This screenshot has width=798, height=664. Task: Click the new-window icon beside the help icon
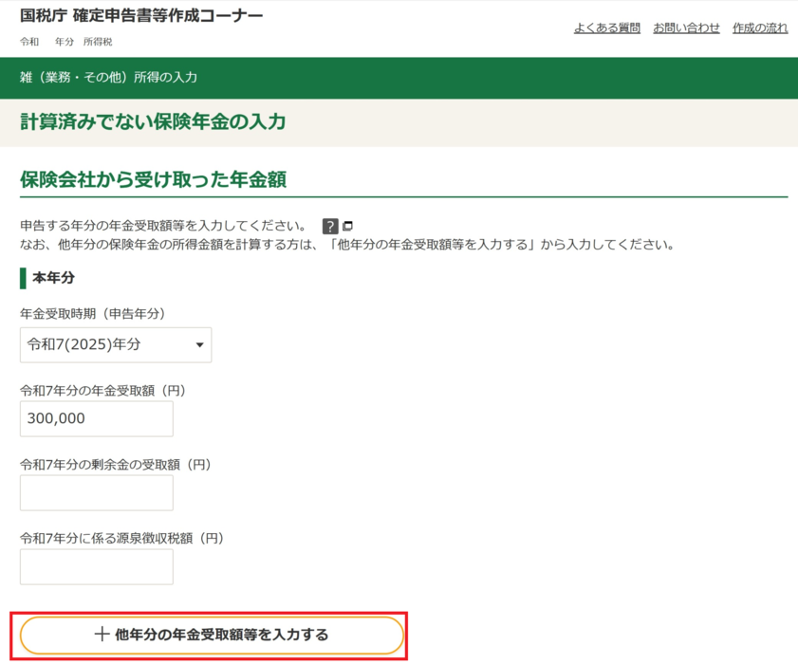click(x=348, y=226)
